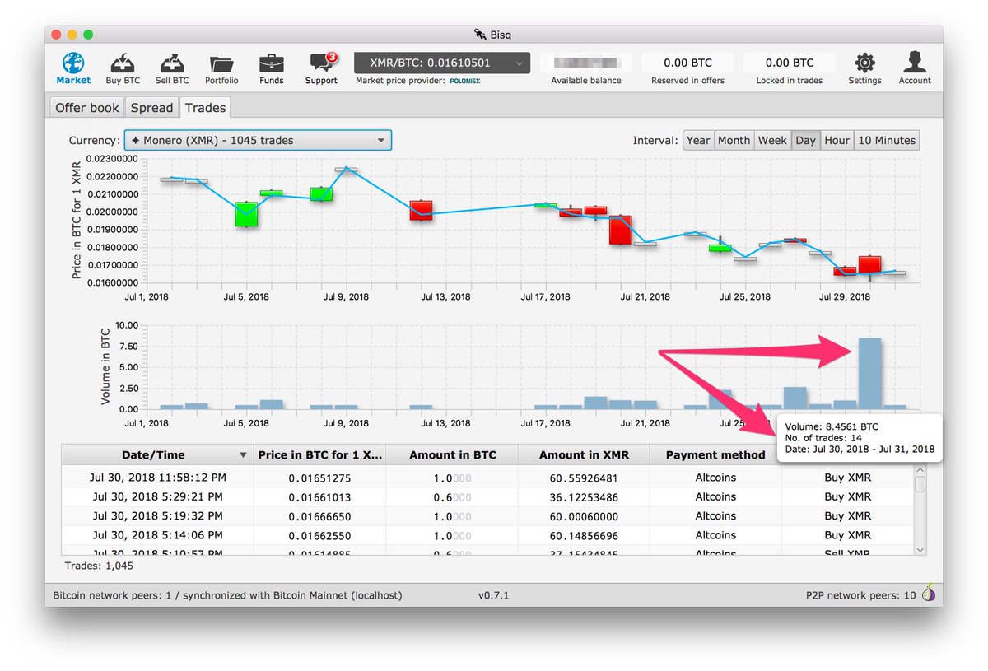988x671 pixels.
Task: Click the Bitcoin network peers status text
Action: click(x=227, y=594)
